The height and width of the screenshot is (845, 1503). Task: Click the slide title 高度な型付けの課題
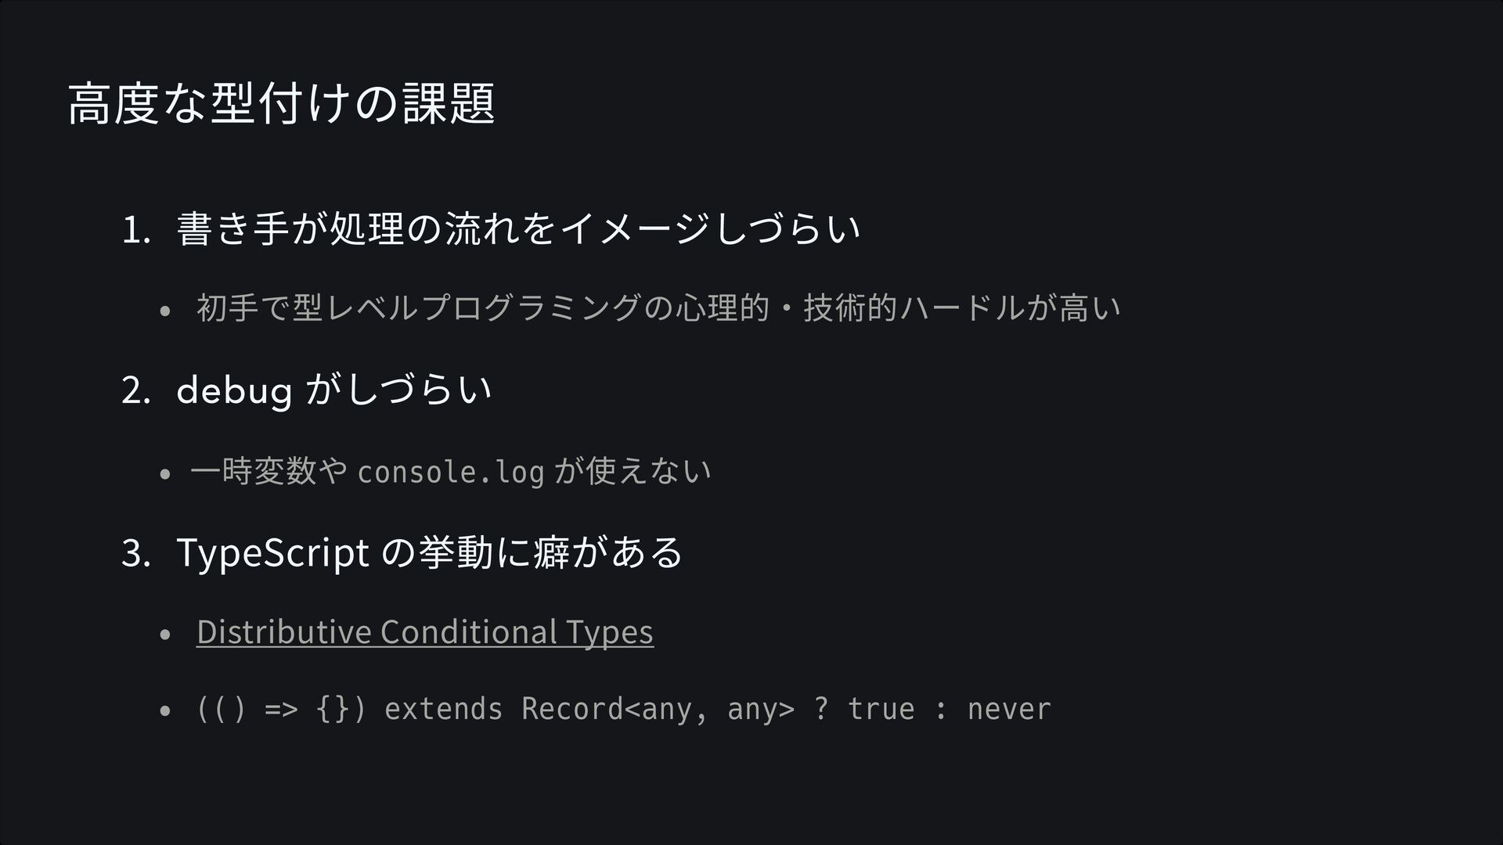coord(281,104)
